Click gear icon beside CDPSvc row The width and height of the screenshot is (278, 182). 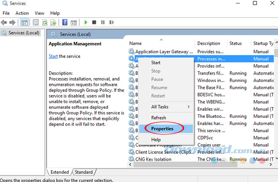pos(131,138)
